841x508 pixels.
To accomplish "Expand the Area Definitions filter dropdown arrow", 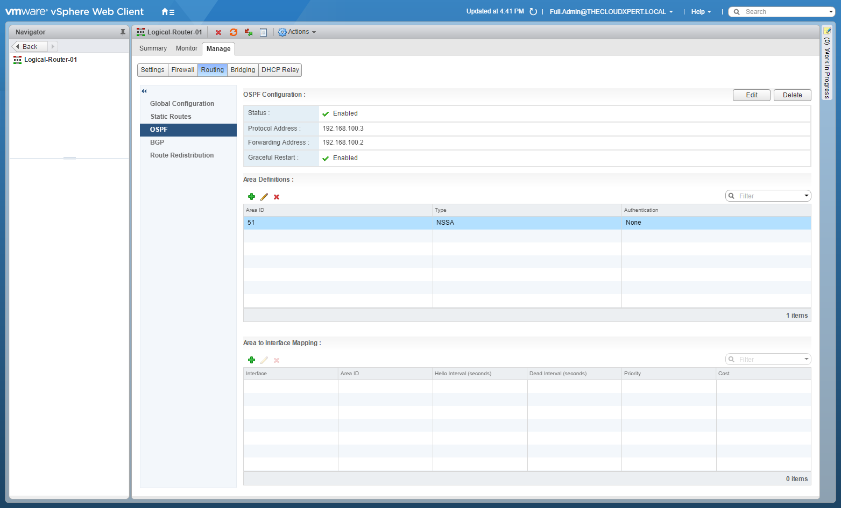I will (x=806, y=196).
